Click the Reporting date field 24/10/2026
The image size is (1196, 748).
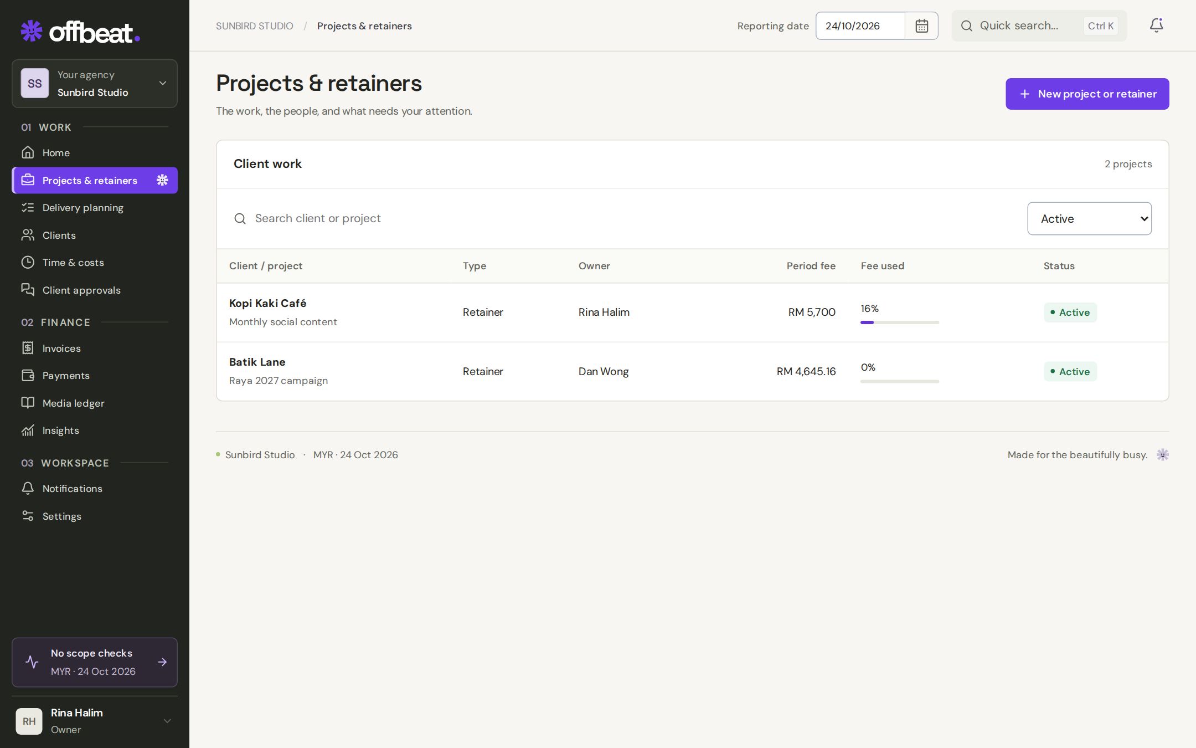(x=860, y=26)
